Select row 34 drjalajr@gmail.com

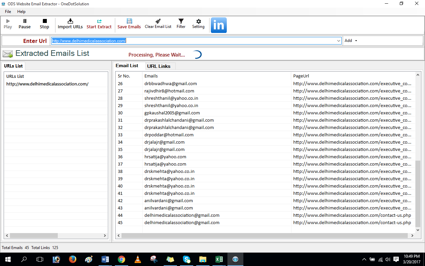[x=265, y=142]
